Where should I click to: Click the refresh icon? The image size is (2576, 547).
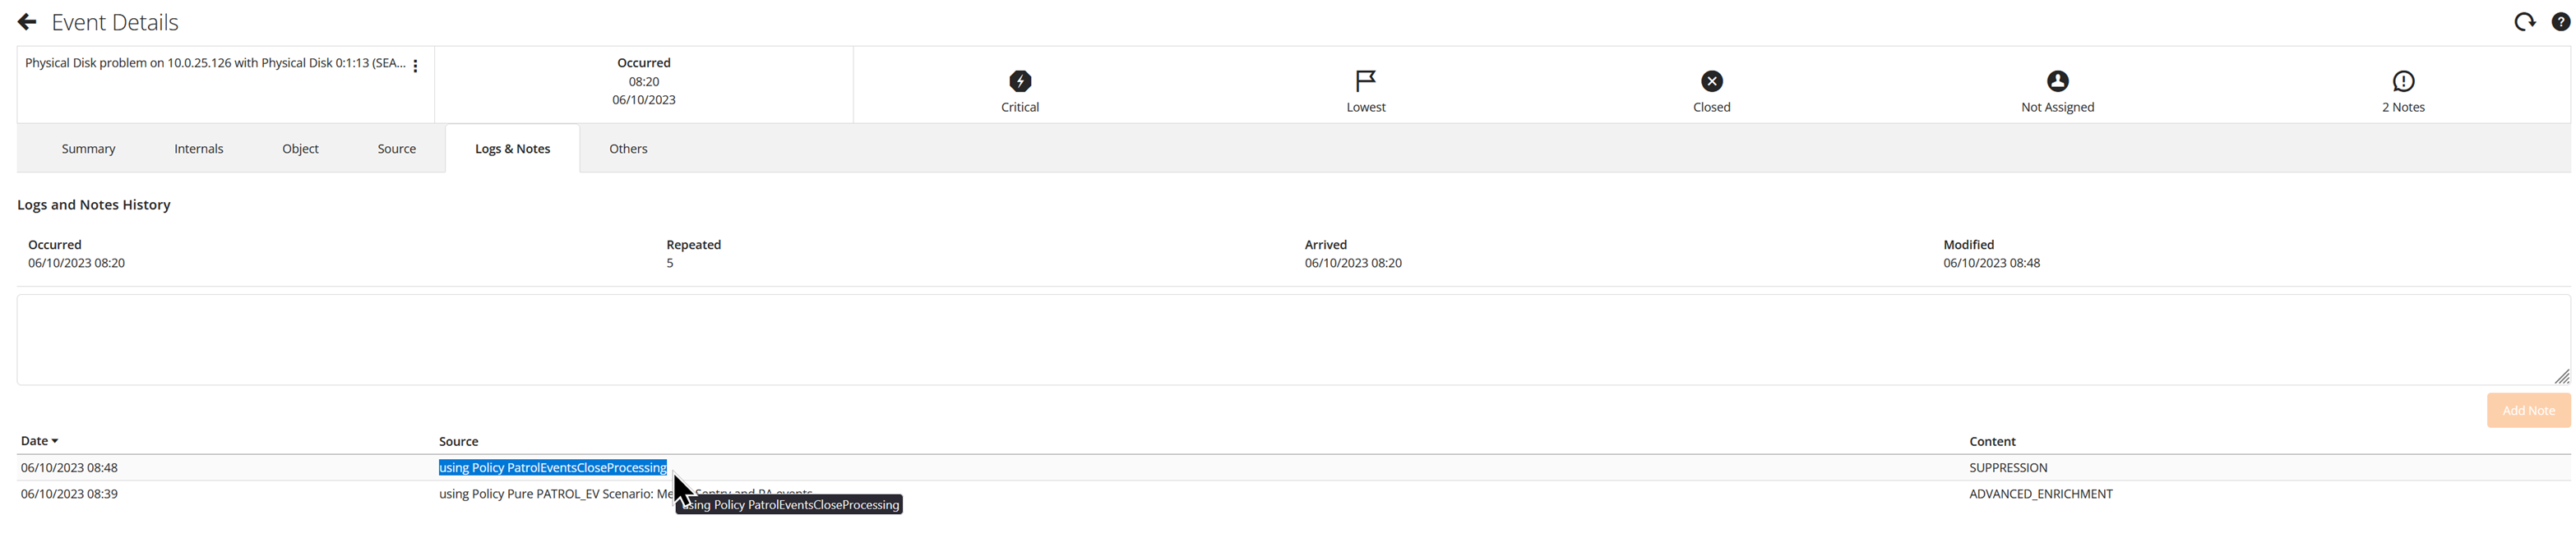[2524, 22]
